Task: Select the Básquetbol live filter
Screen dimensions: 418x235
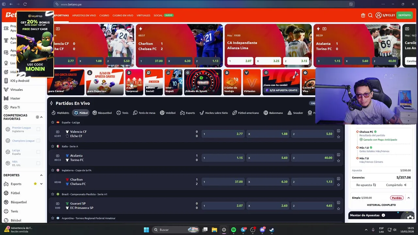Action: [102, 113]
